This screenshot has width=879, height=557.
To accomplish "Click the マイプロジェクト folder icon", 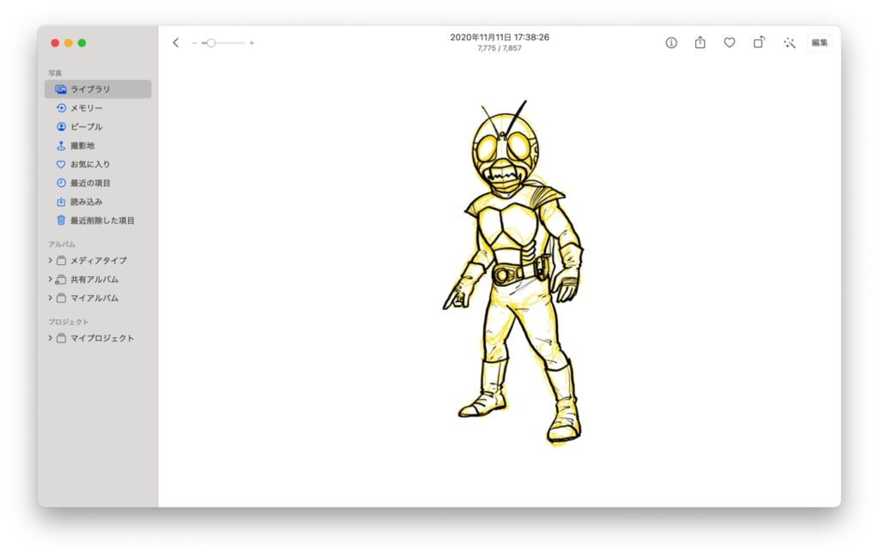I will [x=61, y=338].
